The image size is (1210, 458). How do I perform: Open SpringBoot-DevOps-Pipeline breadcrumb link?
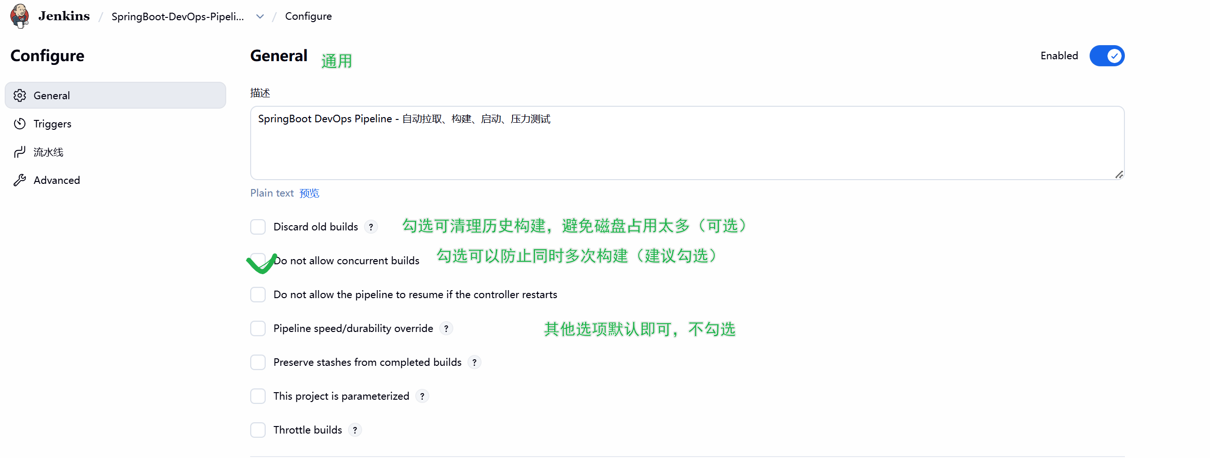click(x=178, y=16)
